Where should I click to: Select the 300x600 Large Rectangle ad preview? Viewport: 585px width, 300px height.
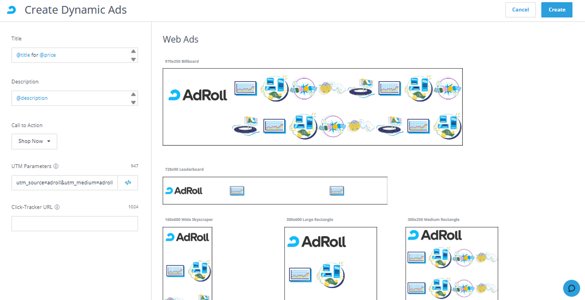(x=331, y=263)
